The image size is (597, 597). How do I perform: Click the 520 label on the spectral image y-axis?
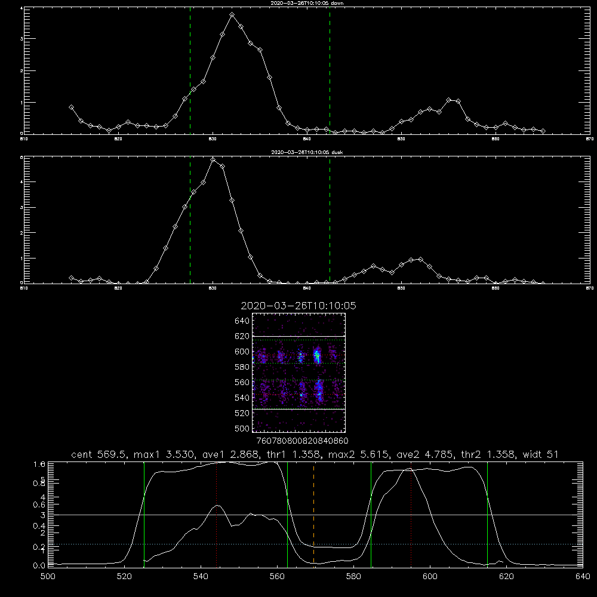pos(242,413)
